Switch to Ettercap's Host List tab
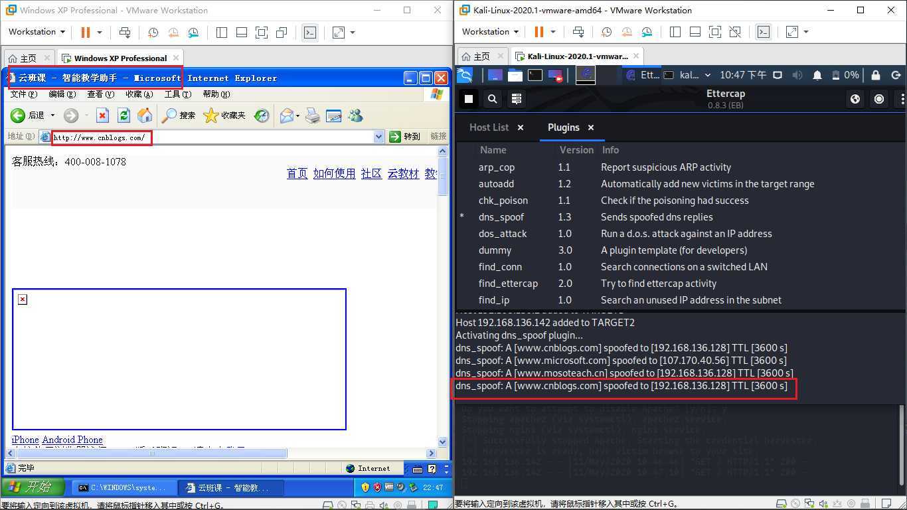The width and height of the screenshot is (907, 510). 489,127
